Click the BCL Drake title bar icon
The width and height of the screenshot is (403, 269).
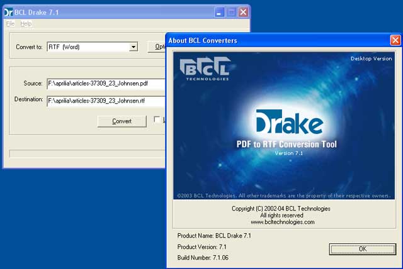click(x=8, y=12)
